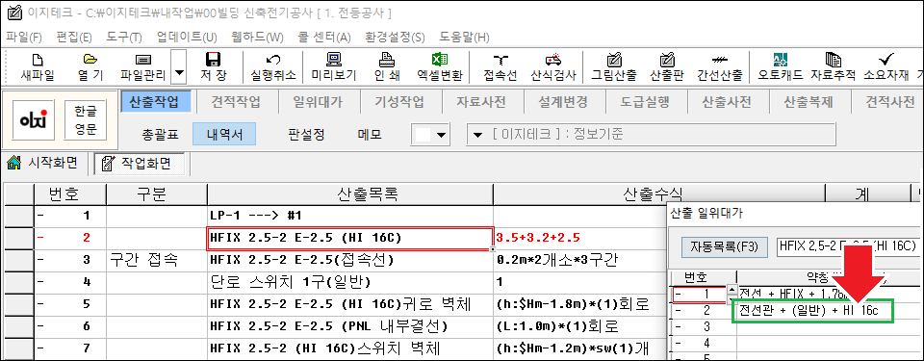Viewport: 924px width, 361px height.
Task: Open the 판설정 panel settings
Action: coord(306,135)
